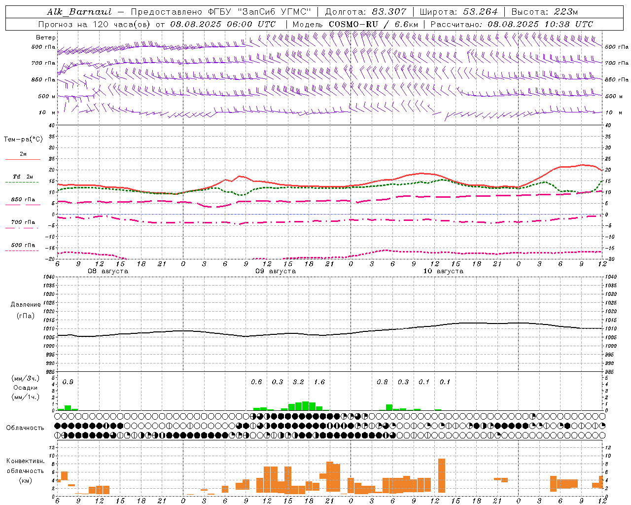Click the Долгота: 83.307 value
The width and height of the screenshot is (631, 505).
(x=366, y=12)
